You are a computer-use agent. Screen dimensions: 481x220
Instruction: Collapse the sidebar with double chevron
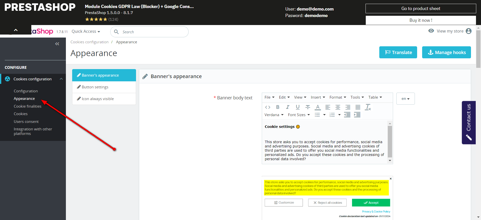57,44
